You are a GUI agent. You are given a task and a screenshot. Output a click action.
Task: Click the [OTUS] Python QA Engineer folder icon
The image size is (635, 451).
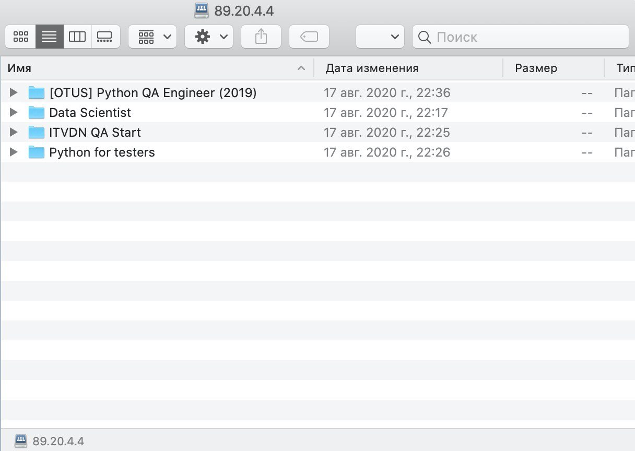37,92
